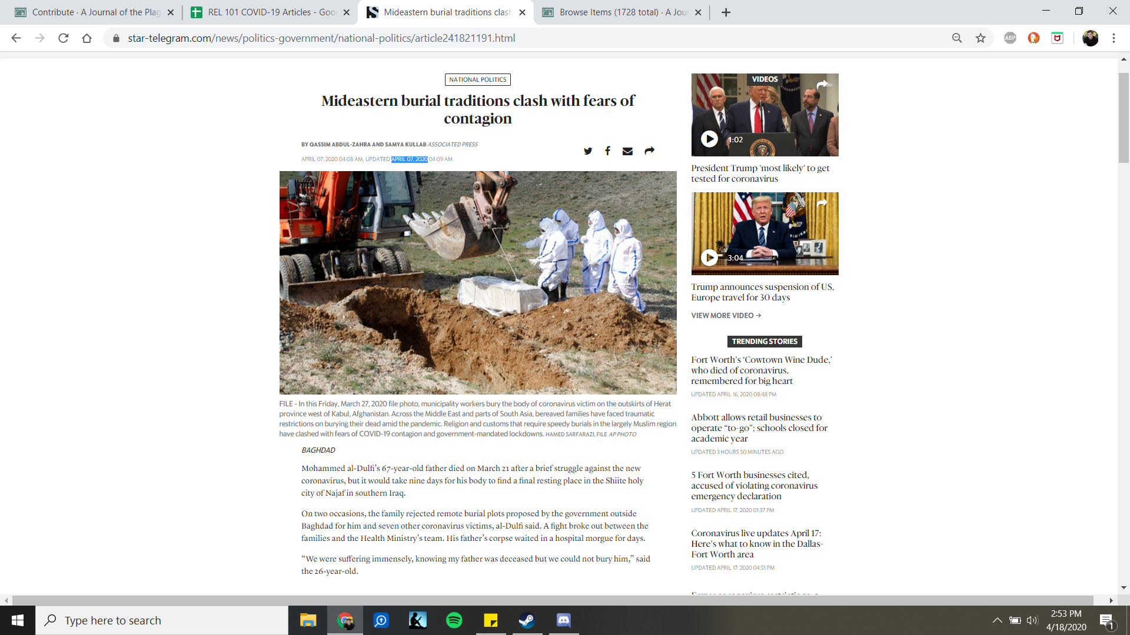The image size is (1130, 635).
Task: Share article on Facebook
Action: 607,151
